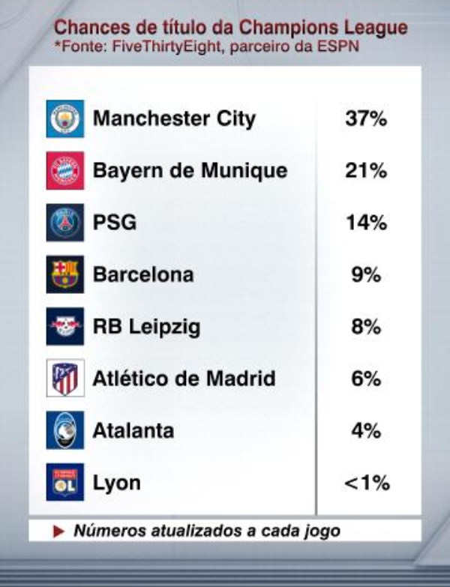Image resolution: width=450 pixels, height=587 pixels.
Task: Select the 14% value for PSG
Action: pyautogui.click(x=366, y=223)
